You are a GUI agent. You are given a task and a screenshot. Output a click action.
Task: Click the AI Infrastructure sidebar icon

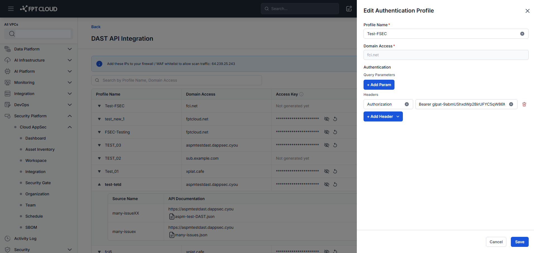tap(8, 60)
